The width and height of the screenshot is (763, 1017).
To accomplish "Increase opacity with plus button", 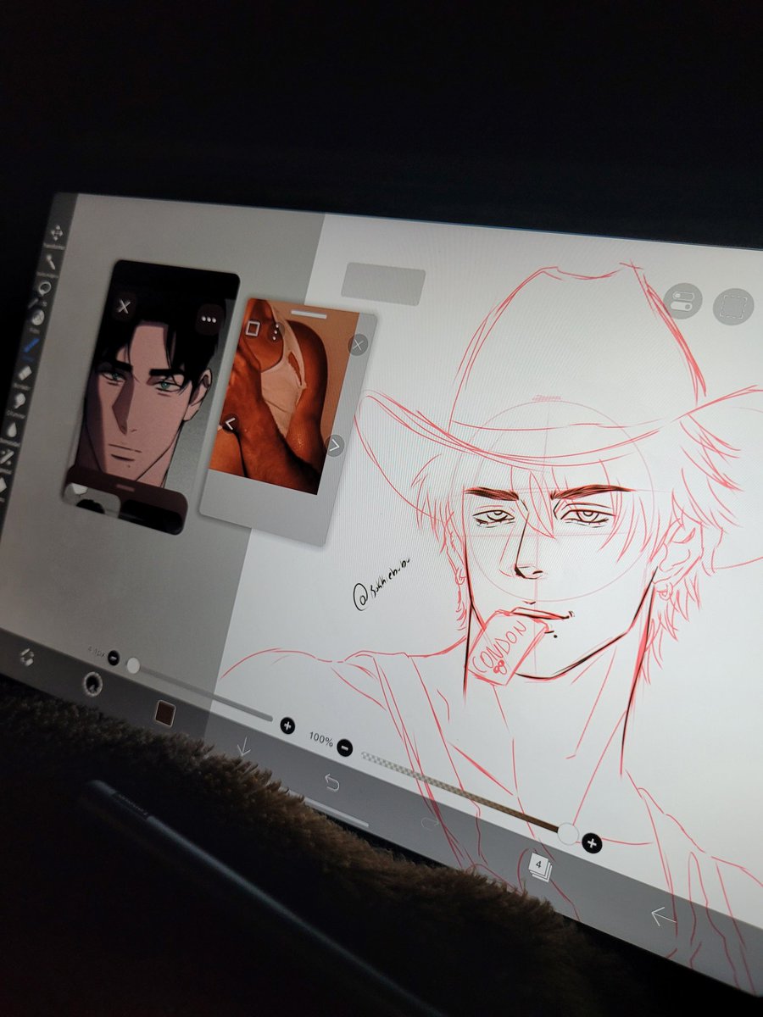I will click(x=592, y=842).
